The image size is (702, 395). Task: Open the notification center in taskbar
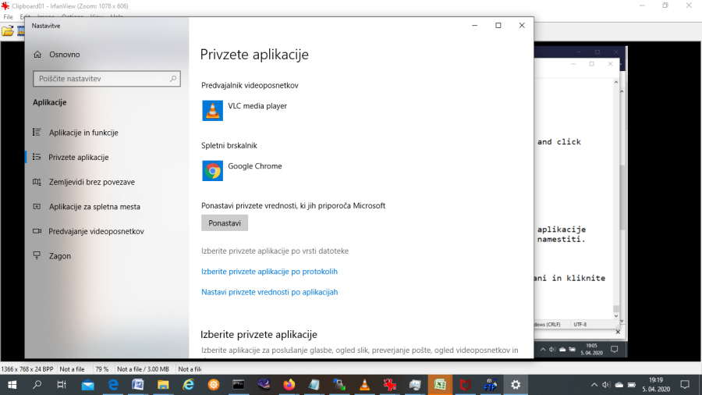(684, 385)
